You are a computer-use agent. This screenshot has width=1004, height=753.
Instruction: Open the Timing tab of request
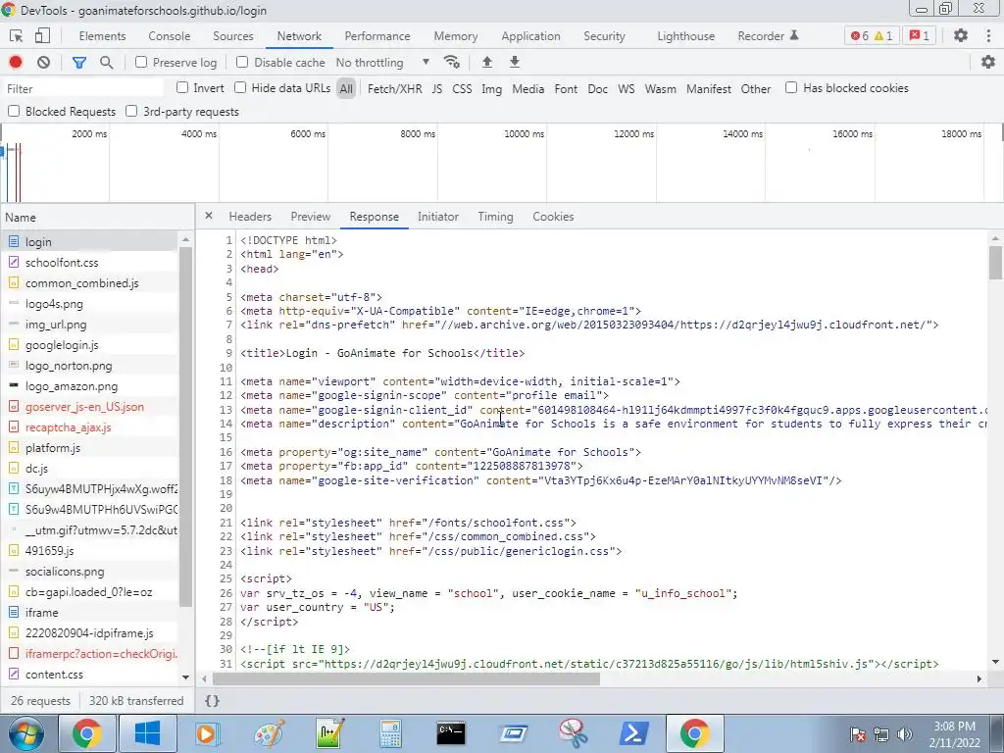coord(495,217)
